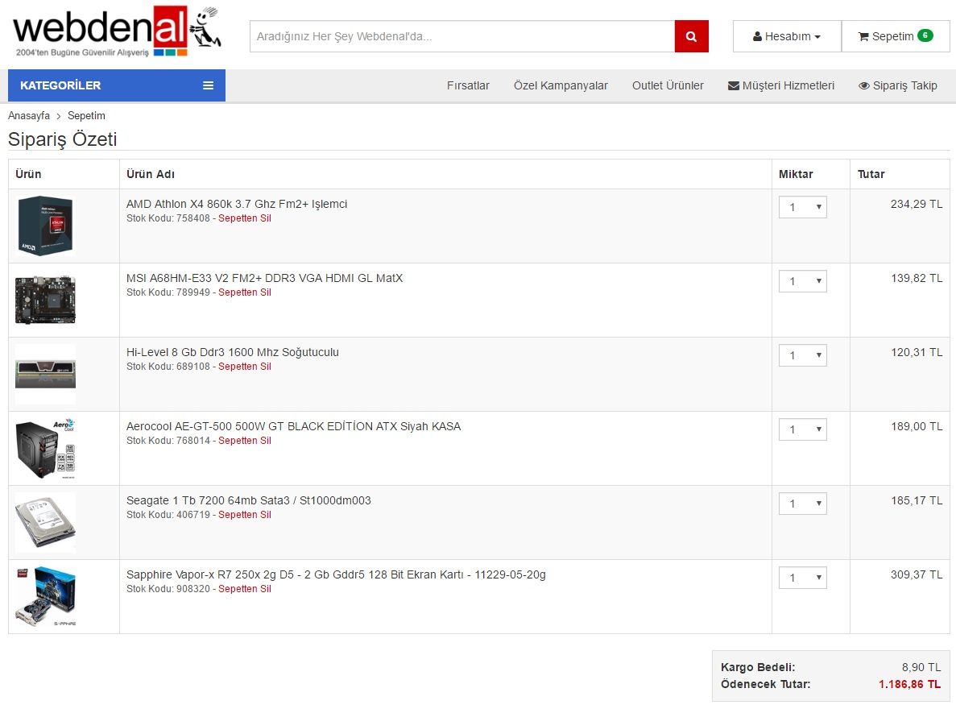Open Outlet Ürünler menu item
This screenshot has height=709, width=956.
668,85
